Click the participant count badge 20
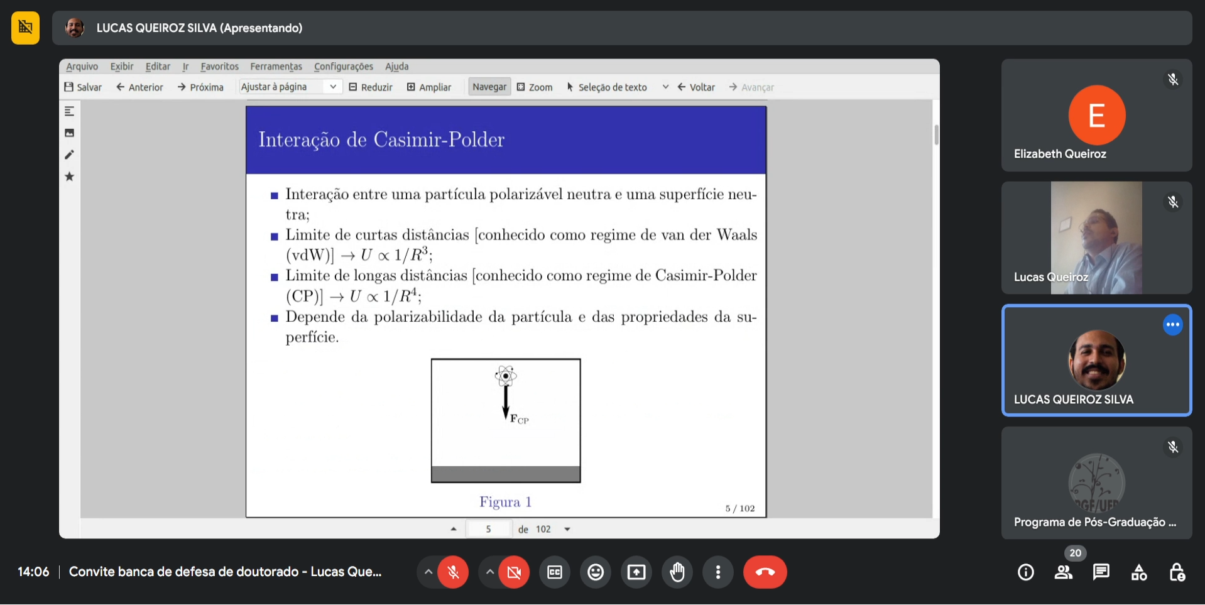Screen dimensions: 1205x605 pyautogui.click(x=1076, y=553)
